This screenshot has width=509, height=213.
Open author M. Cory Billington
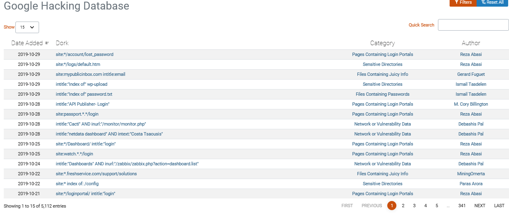tap(471, 104)
